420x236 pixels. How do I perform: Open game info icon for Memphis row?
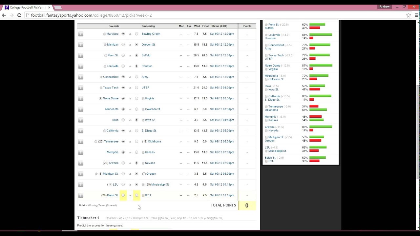click(x=81, y=152)
